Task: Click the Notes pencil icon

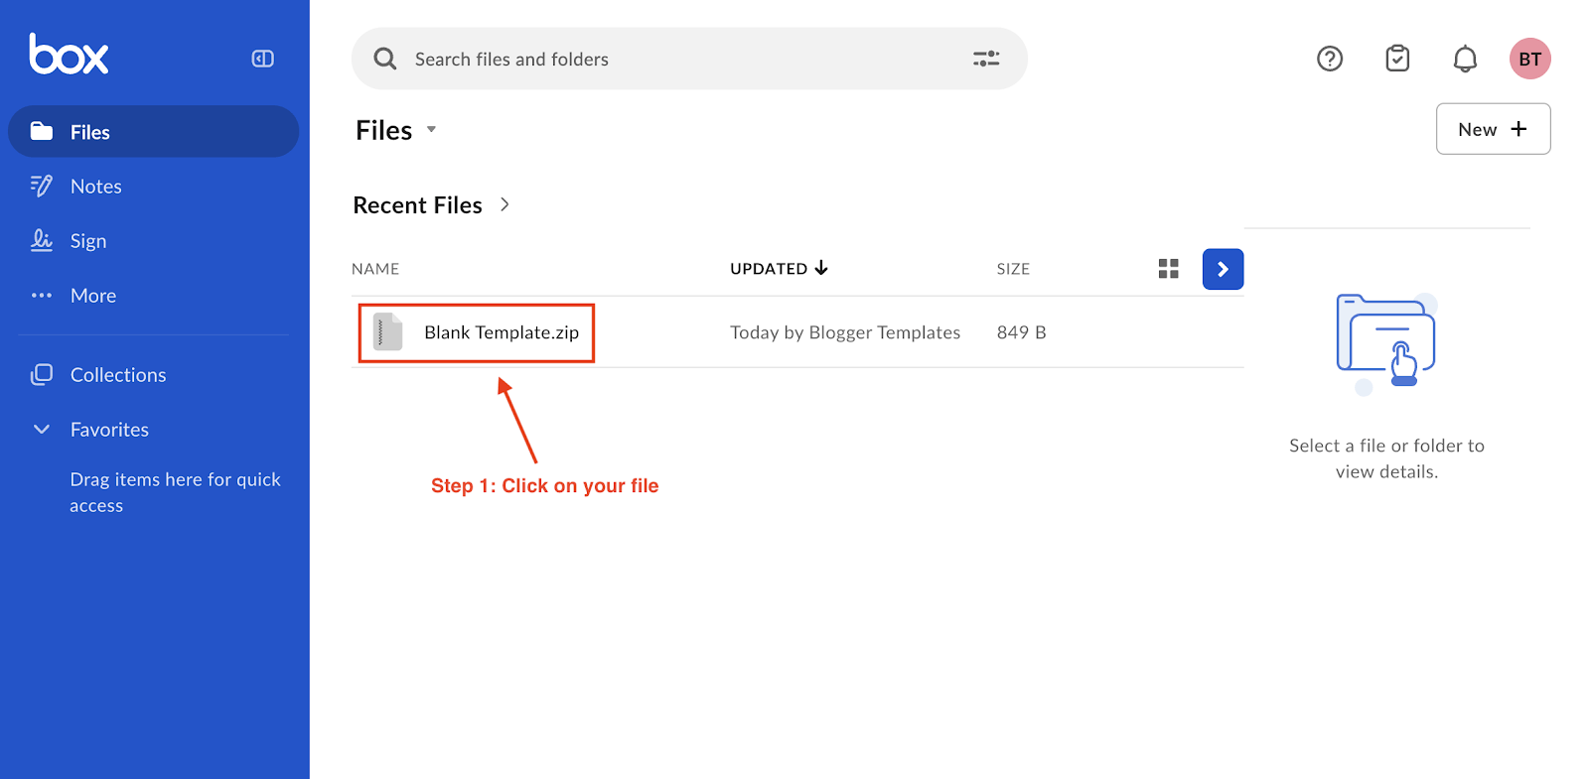Action: (x=42, y=186)
